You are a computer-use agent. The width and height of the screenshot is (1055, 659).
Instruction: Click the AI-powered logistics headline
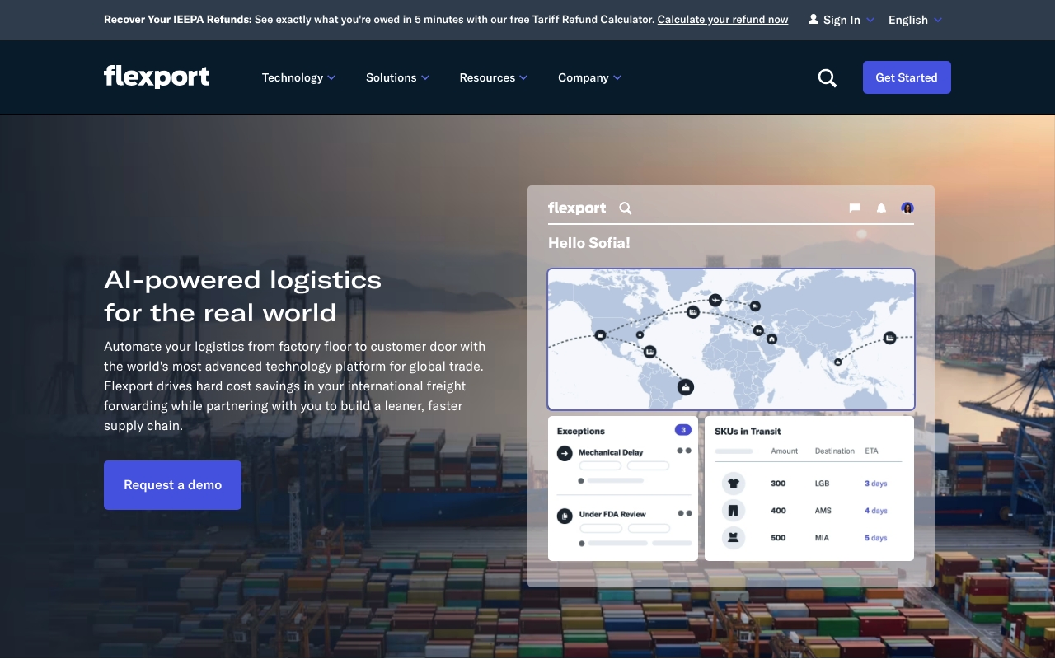243,297
